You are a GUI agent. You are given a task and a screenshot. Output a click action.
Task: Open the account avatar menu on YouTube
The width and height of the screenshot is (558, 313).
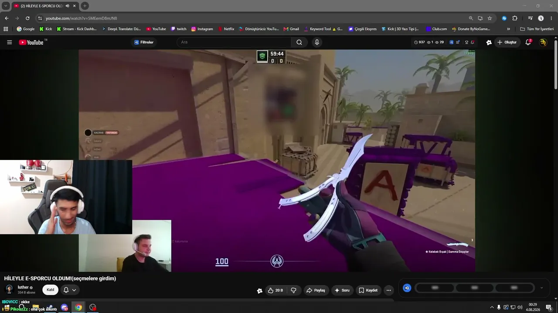pyautogui.click(x=543, y=42)
